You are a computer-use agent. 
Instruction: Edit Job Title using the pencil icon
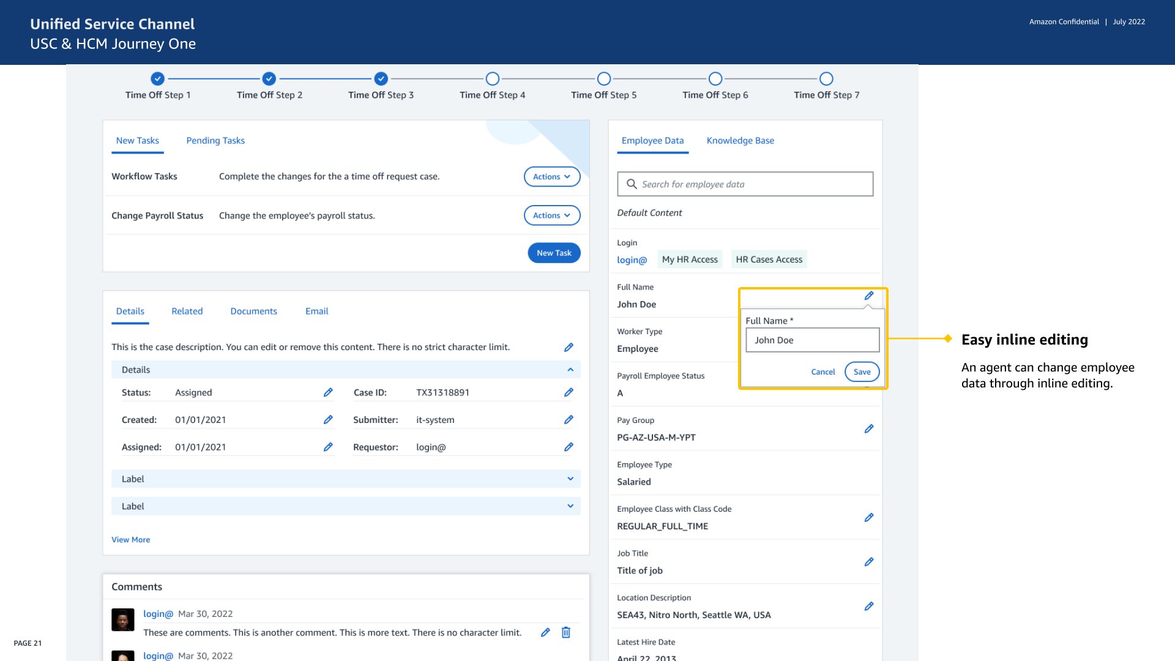868,562
